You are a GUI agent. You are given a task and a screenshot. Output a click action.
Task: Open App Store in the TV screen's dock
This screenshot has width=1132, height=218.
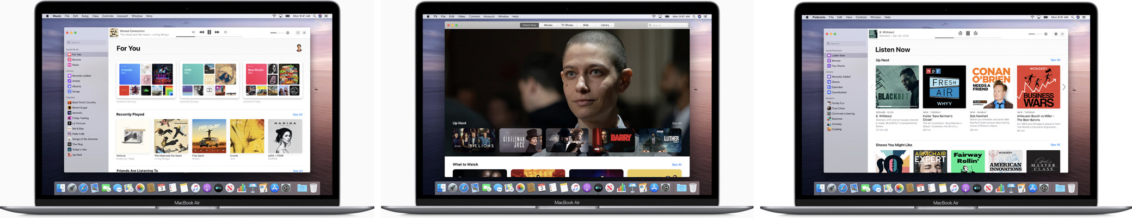pos(654,188)
